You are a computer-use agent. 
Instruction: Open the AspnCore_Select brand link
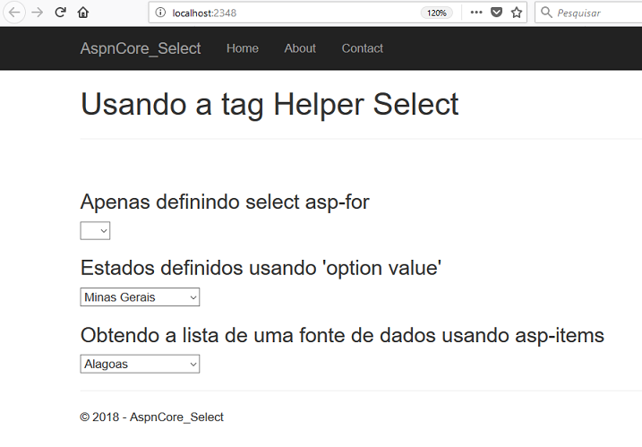(141, 48)
